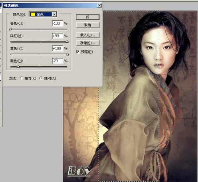Click the MAYA Boy logo in the image
Screen dimensions: 198x182
pos(79,171)
